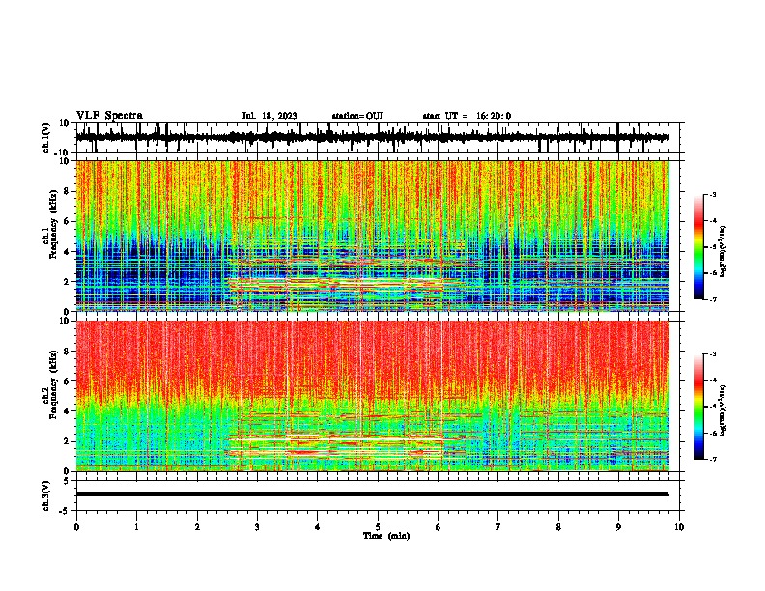Click time axis tick label "4"
Screen dimensions: 765x591
(x=318, y=527)
